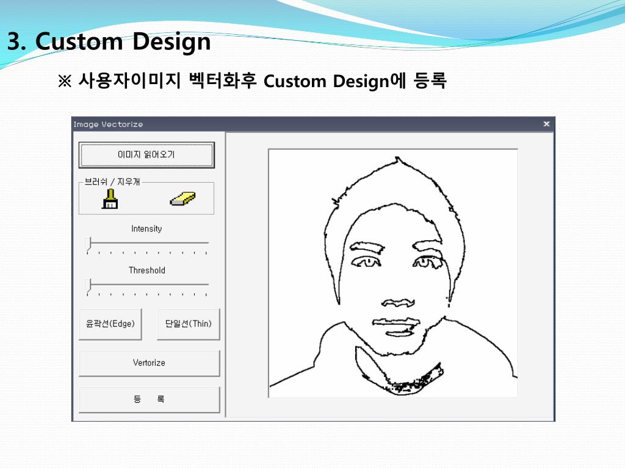Screen dimensions: 625x468
Task: Select the brush tool icon
Action: [110, 199]
